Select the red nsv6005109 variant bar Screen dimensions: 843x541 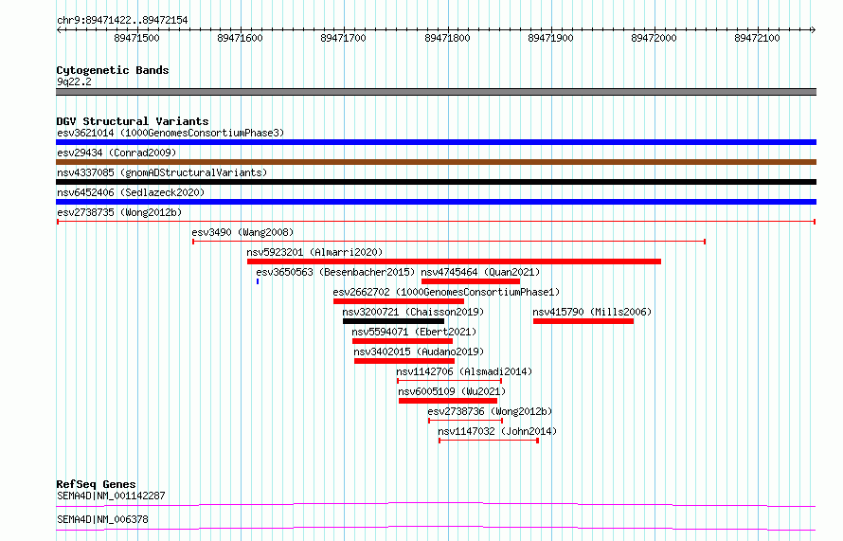coord(448,401)
